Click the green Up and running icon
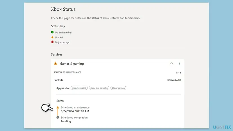This screenshot has height=131, width=233. click(x=52, y=32)
